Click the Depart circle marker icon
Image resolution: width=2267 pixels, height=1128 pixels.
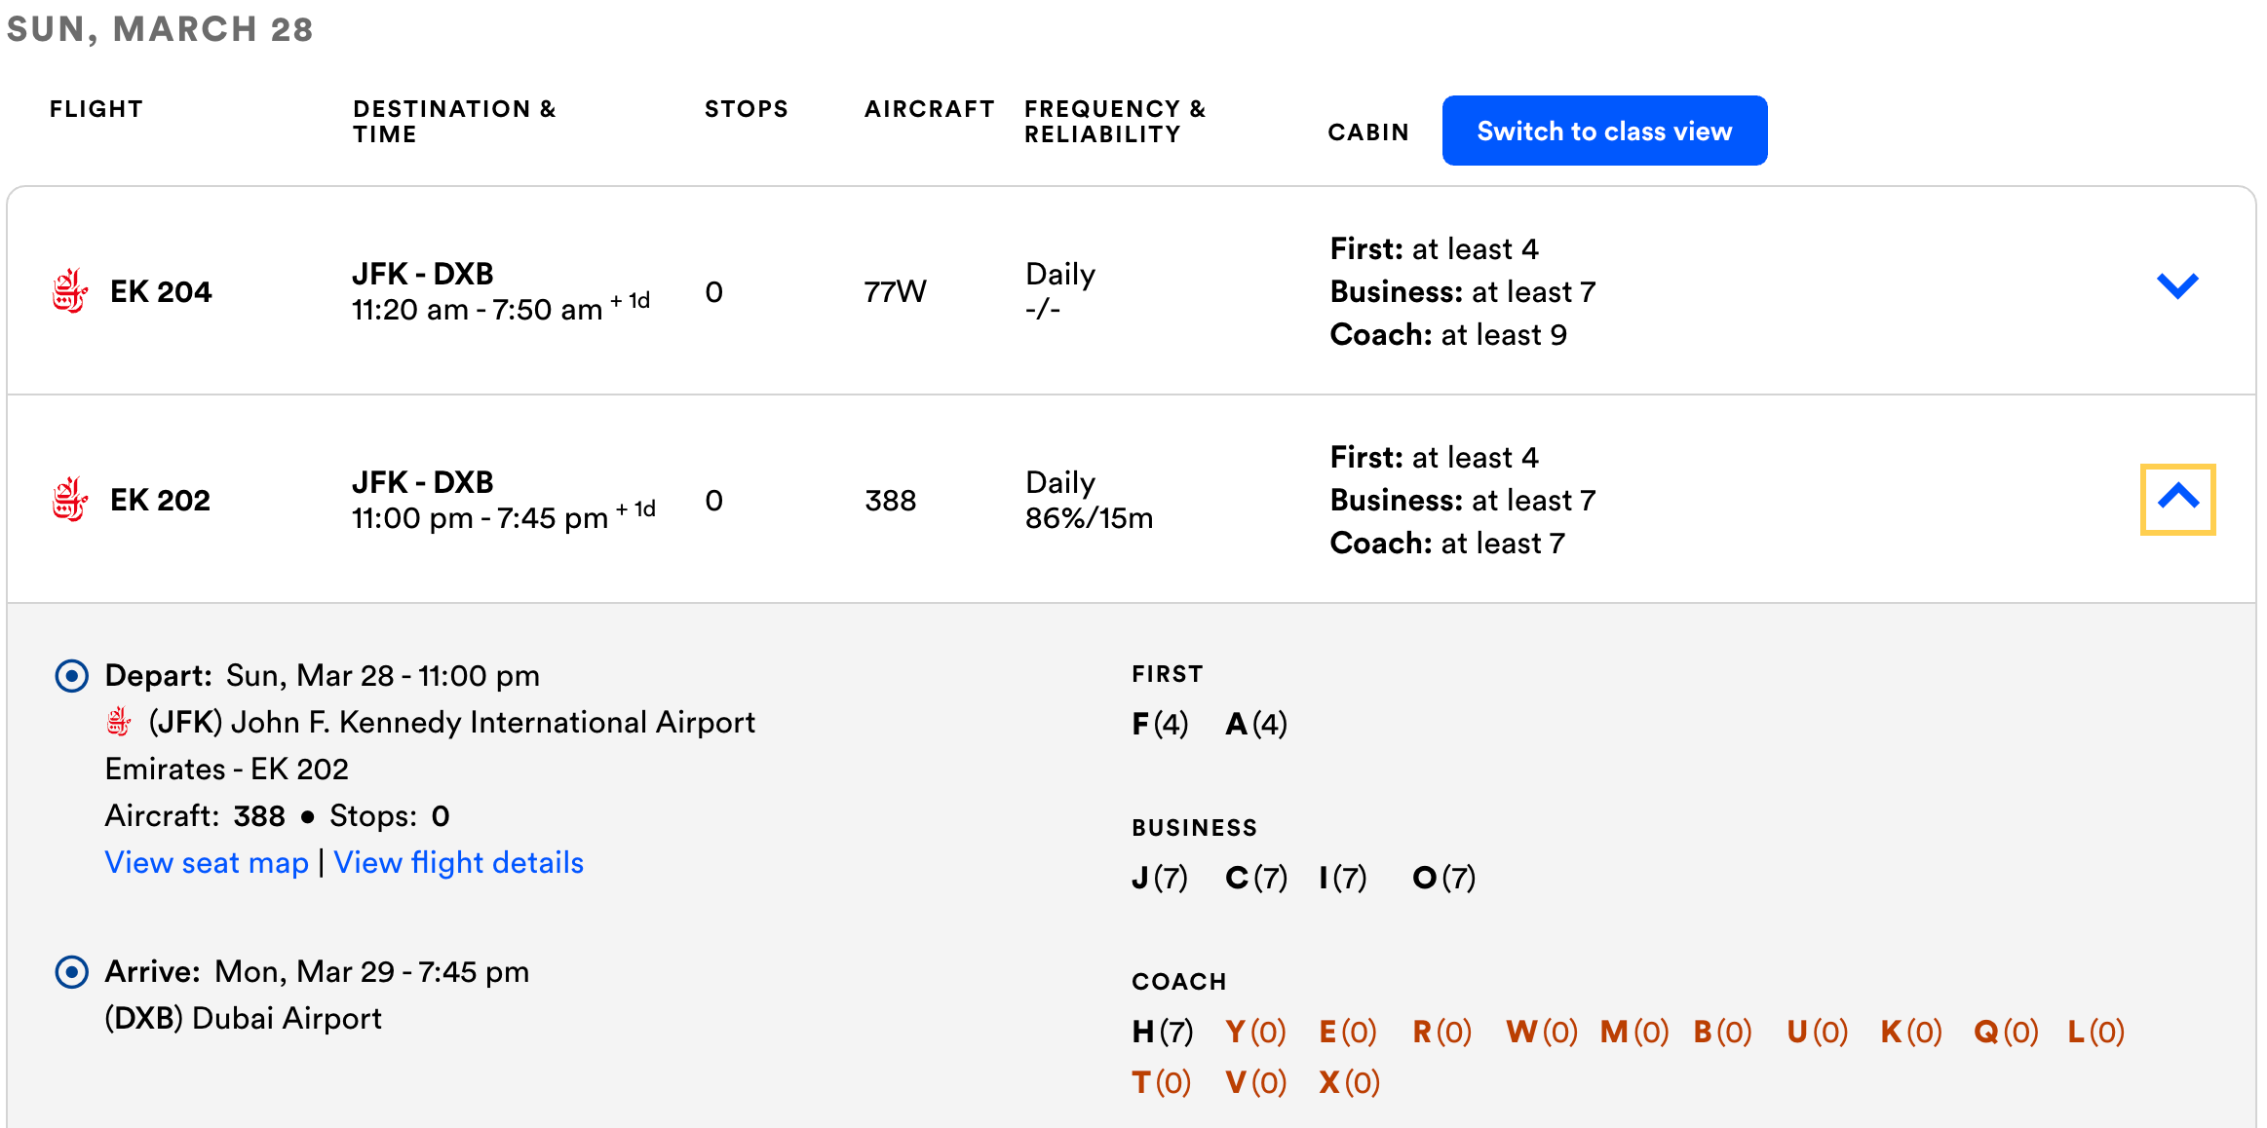[71, 675]
